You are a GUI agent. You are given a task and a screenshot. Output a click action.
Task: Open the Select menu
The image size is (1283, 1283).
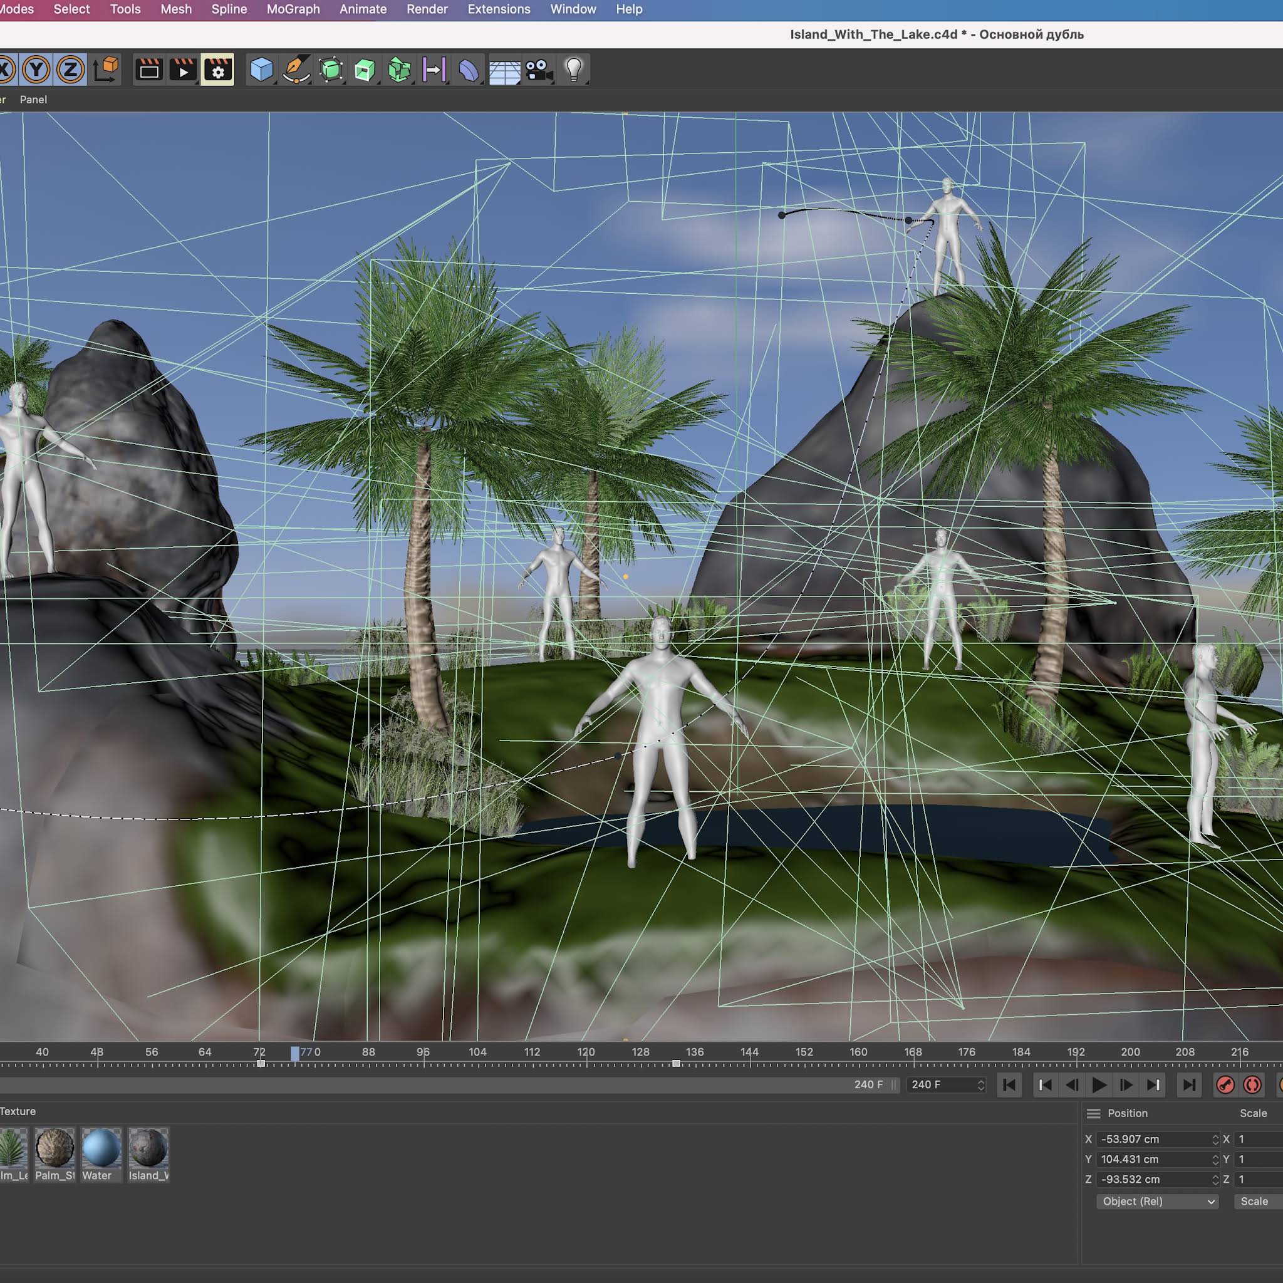click(x=71, y=9)
